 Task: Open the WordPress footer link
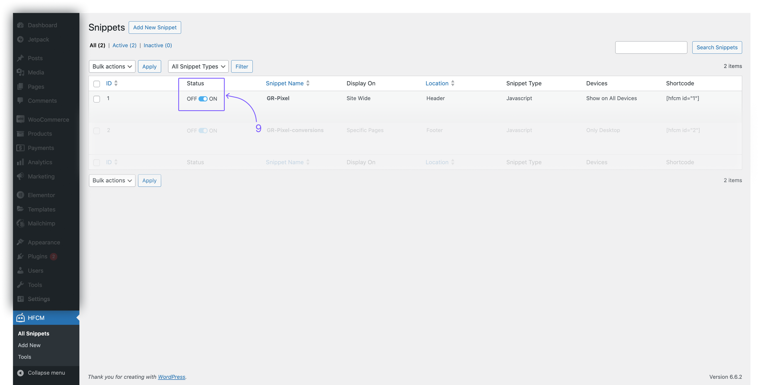pos(171,376)
